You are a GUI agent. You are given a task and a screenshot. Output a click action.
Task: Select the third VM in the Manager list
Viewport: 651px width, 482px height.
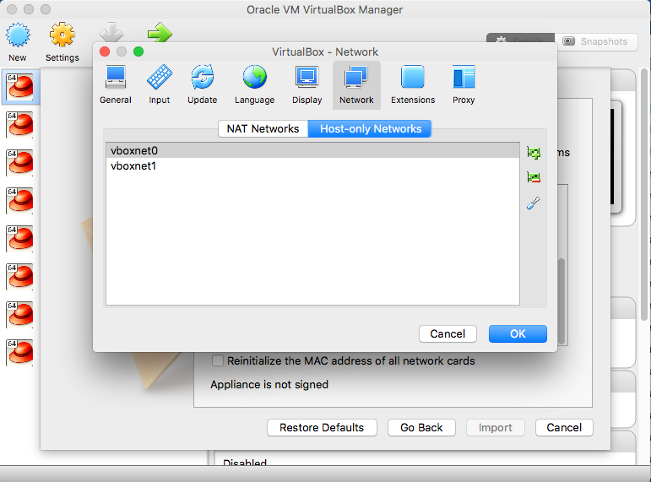(20, 162)
